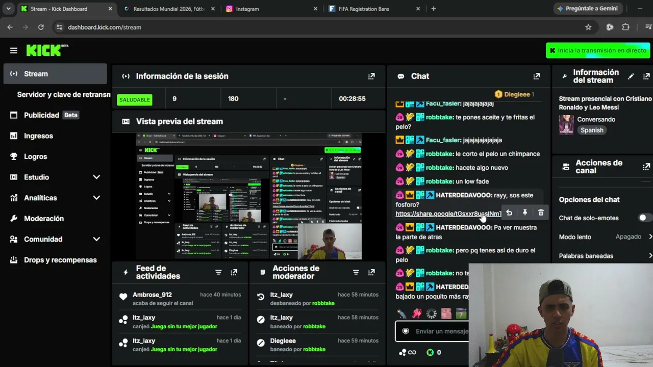Select Stream in the sidebar
Screen dimensions: 653x367
[x=55, y=74]
